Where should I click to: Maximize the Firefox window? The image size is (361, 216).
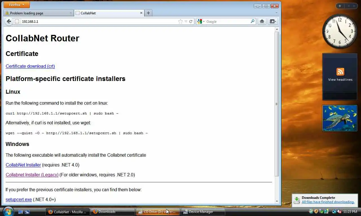point(266,6)
